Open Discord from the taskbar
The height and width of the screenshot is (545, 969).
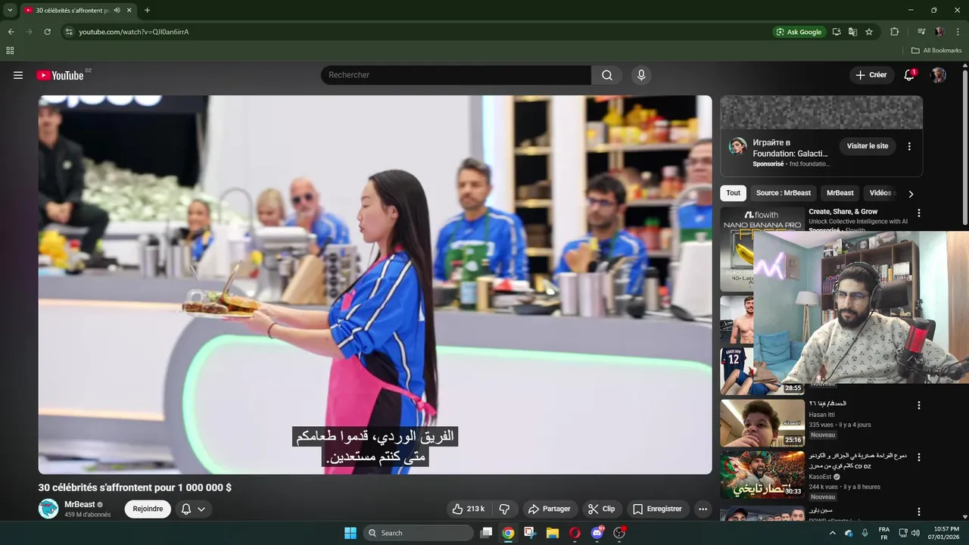(x=597, y=533)
